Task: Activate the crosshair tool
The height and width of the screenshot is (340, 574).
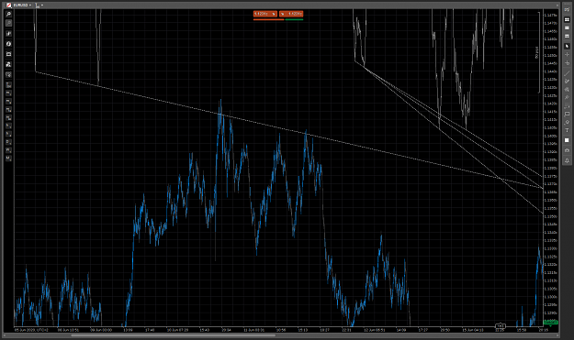Action: click(567, 55)
